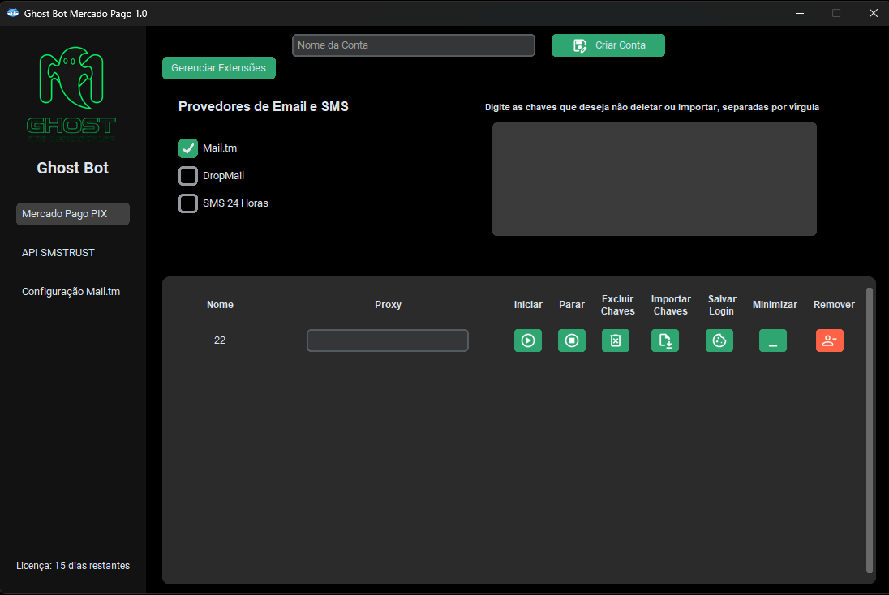Open Gerenciar Extensões
This screenshot has height=595, width=889.
218,68
